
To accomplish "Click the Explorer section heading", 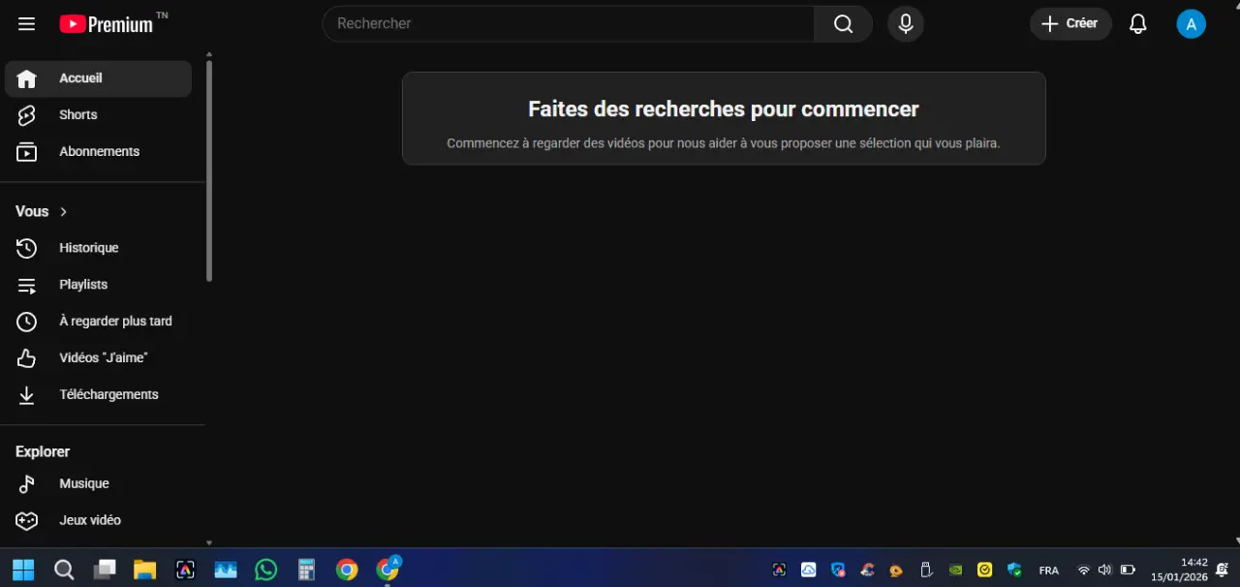I will tap(43, 451).
